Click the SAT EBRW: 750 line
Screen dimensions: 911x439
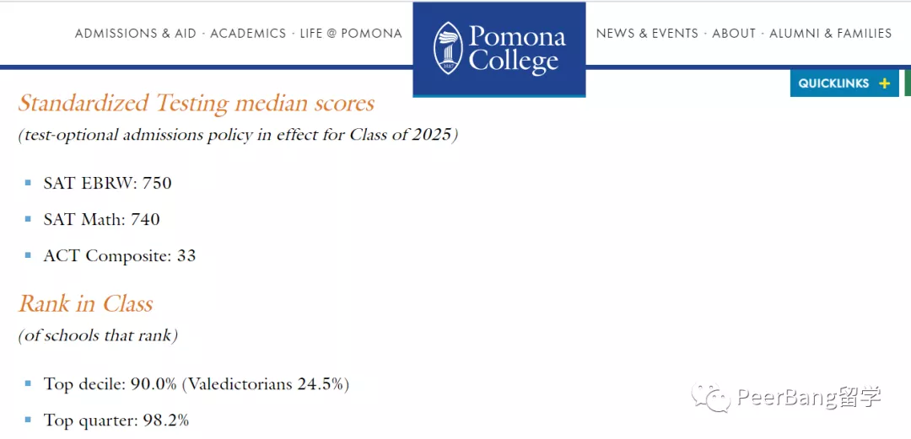107,183
